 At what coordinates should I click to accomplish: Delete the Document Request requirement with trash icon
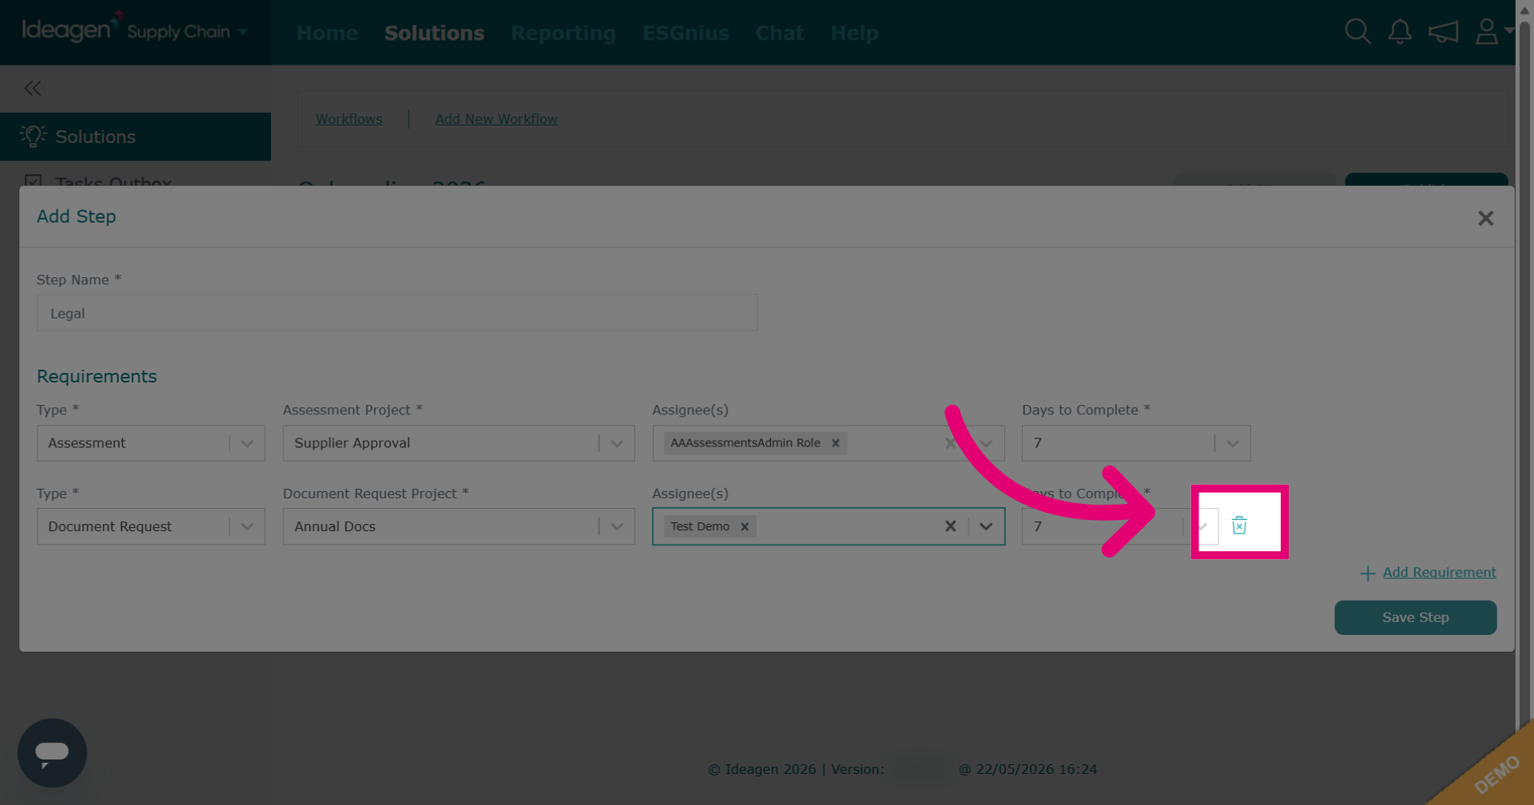coord(1239,525)
